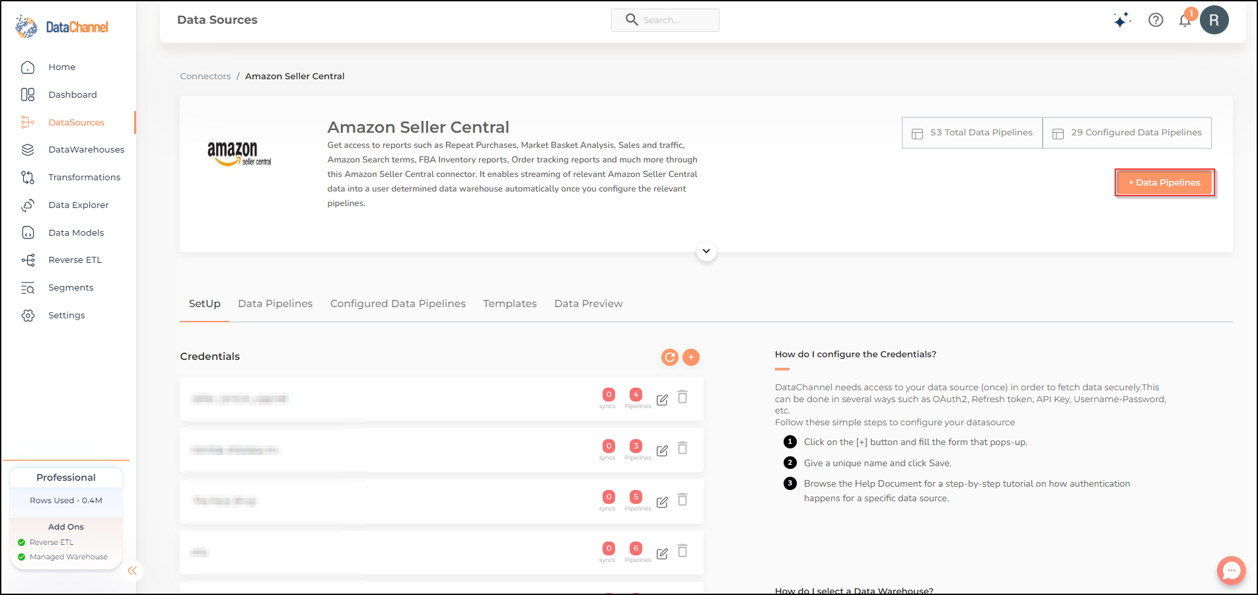Open the AI sparkle assistant icon
Screen dimensions: 1258x595
1121,20
